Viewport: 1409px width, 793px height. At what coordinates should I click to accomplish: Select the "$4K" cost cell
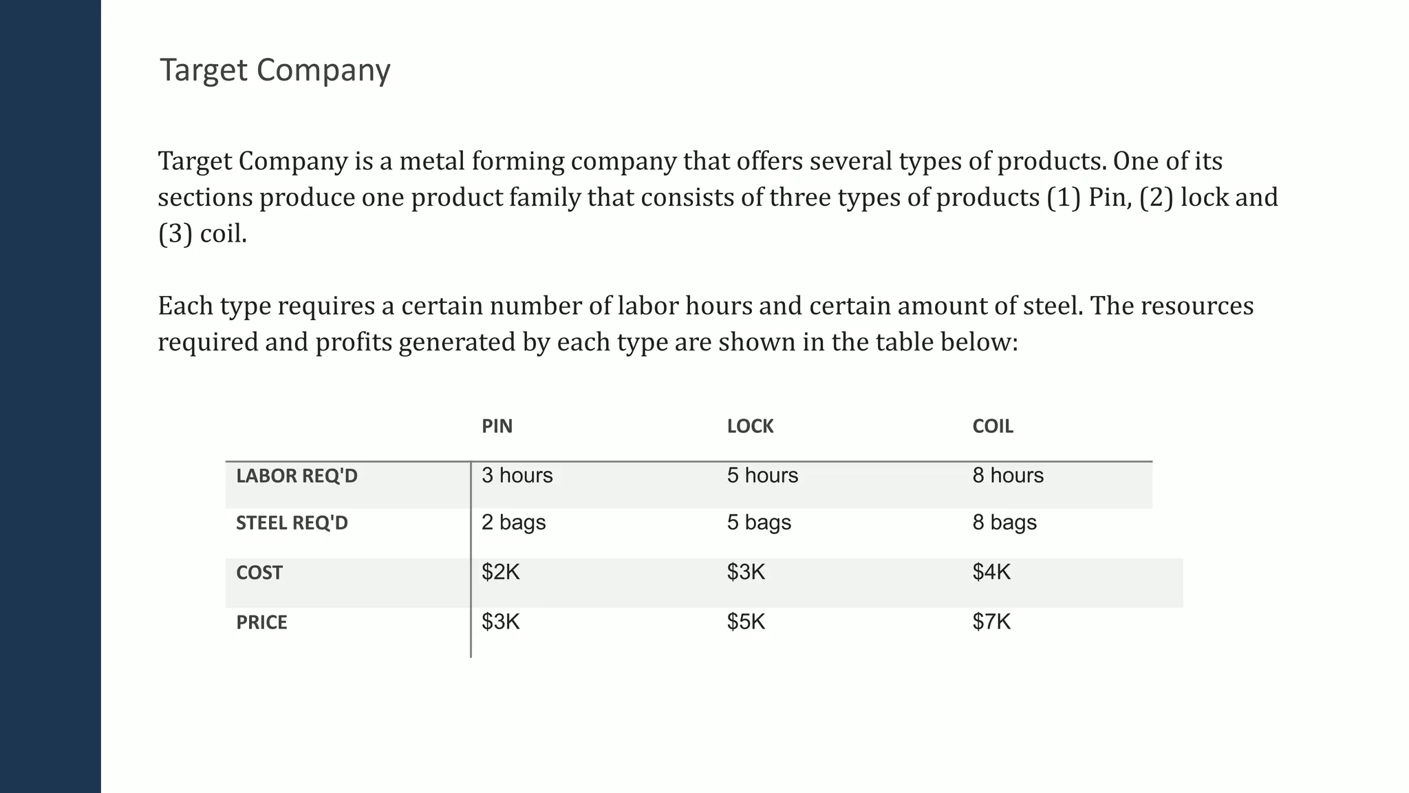pyautogui.click(x=991, y=572)
